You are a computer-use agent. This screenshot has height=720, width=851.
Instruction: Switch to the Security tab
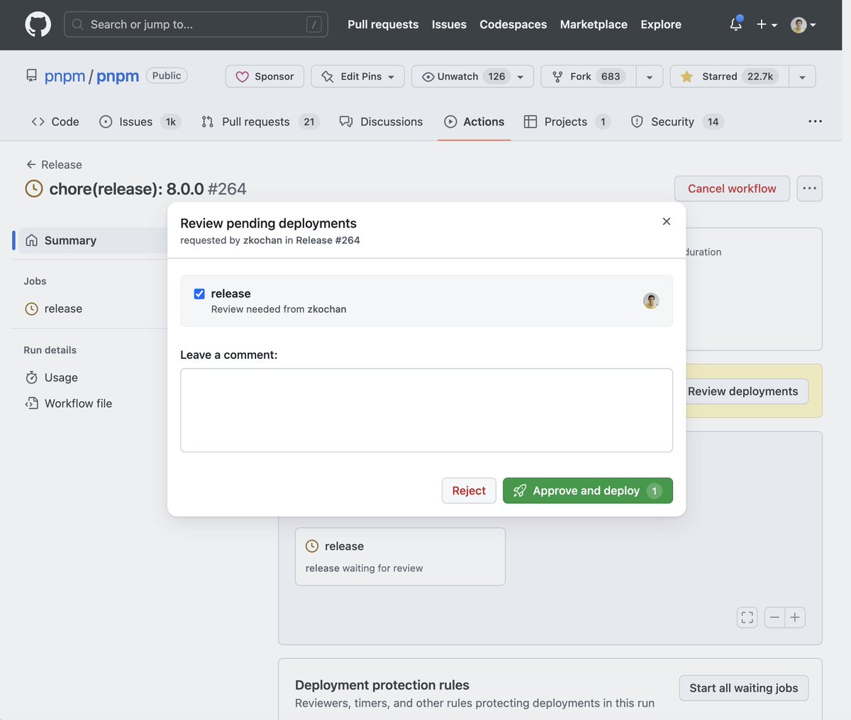(x=677, y=122)
